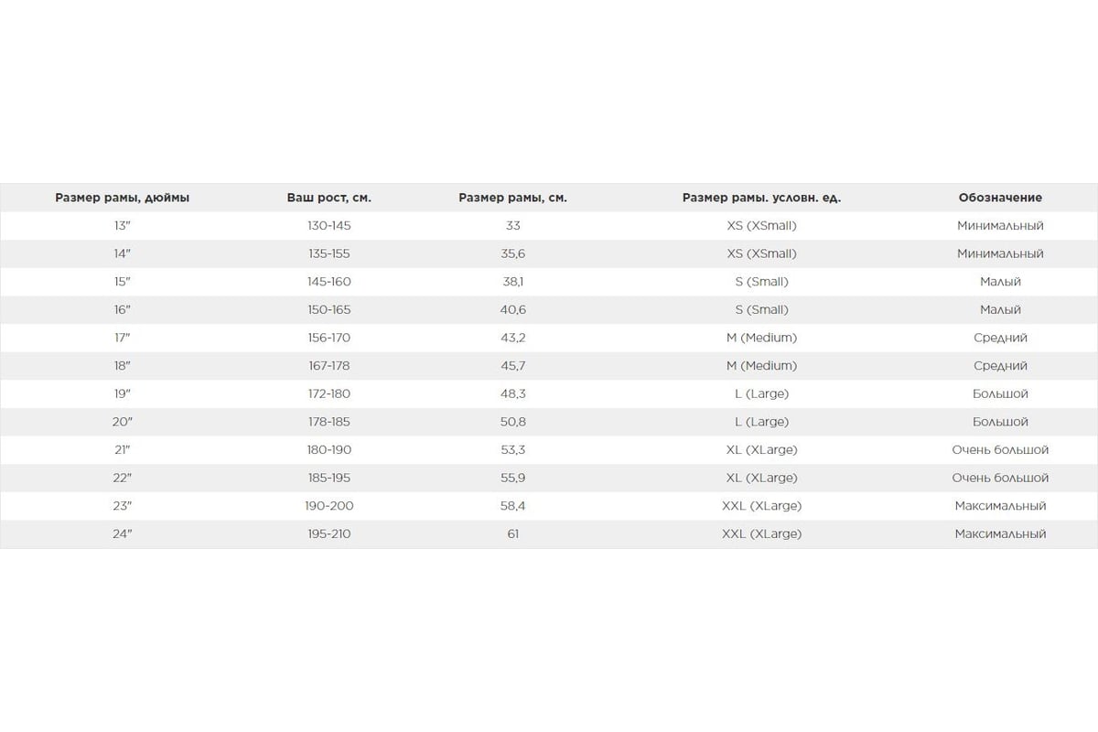
Task: Click "Минимальный" in the 13″ row
Action: click(x=1000, y=225)
